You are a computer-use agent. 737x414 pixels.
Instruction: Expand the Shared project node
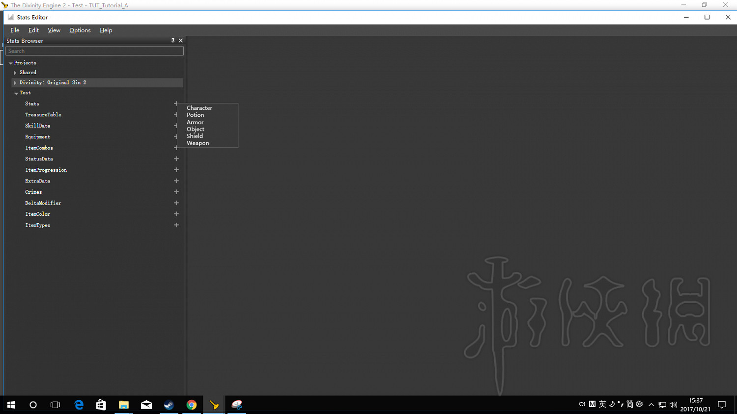pyautogui.click(x=15, y=73)
